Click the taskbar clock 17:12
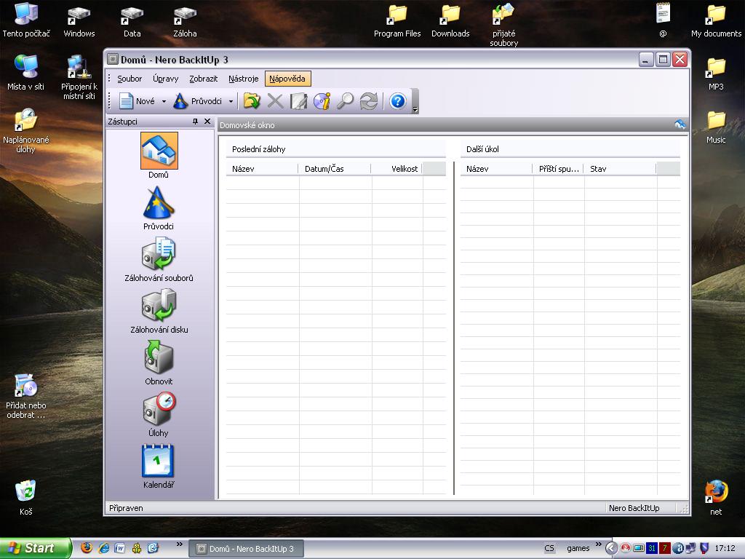 [725, 548]
